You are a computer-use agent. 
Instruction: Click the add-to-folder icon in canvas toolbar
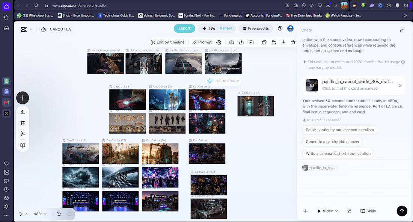pos(274,42)
